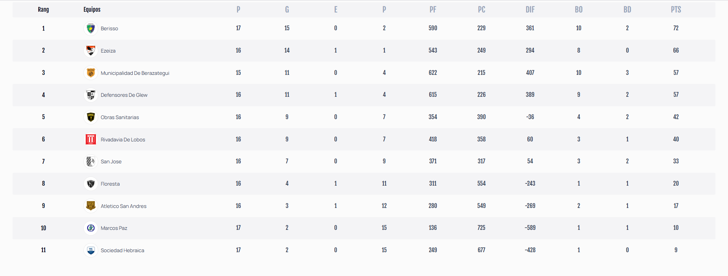Select the Sociedad Hebraica badge icon
Screen dimensions: 728x276
91,250
